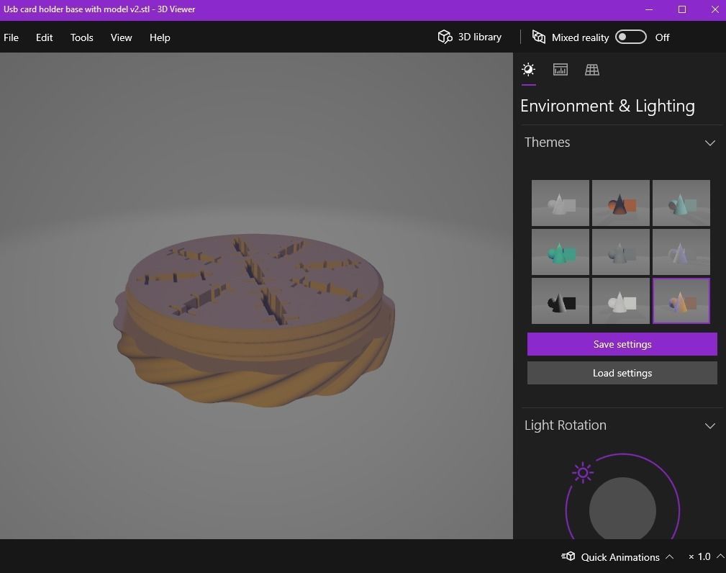The width and height of the screenshot is (726, 573).
Task: Select the bright green shapes theme
Action: click(561, 252)
